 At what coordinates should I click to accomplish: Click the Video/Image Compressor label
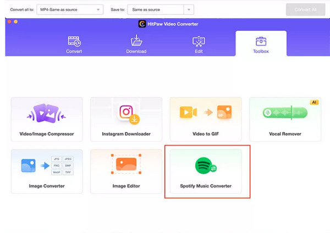[47, 134]
